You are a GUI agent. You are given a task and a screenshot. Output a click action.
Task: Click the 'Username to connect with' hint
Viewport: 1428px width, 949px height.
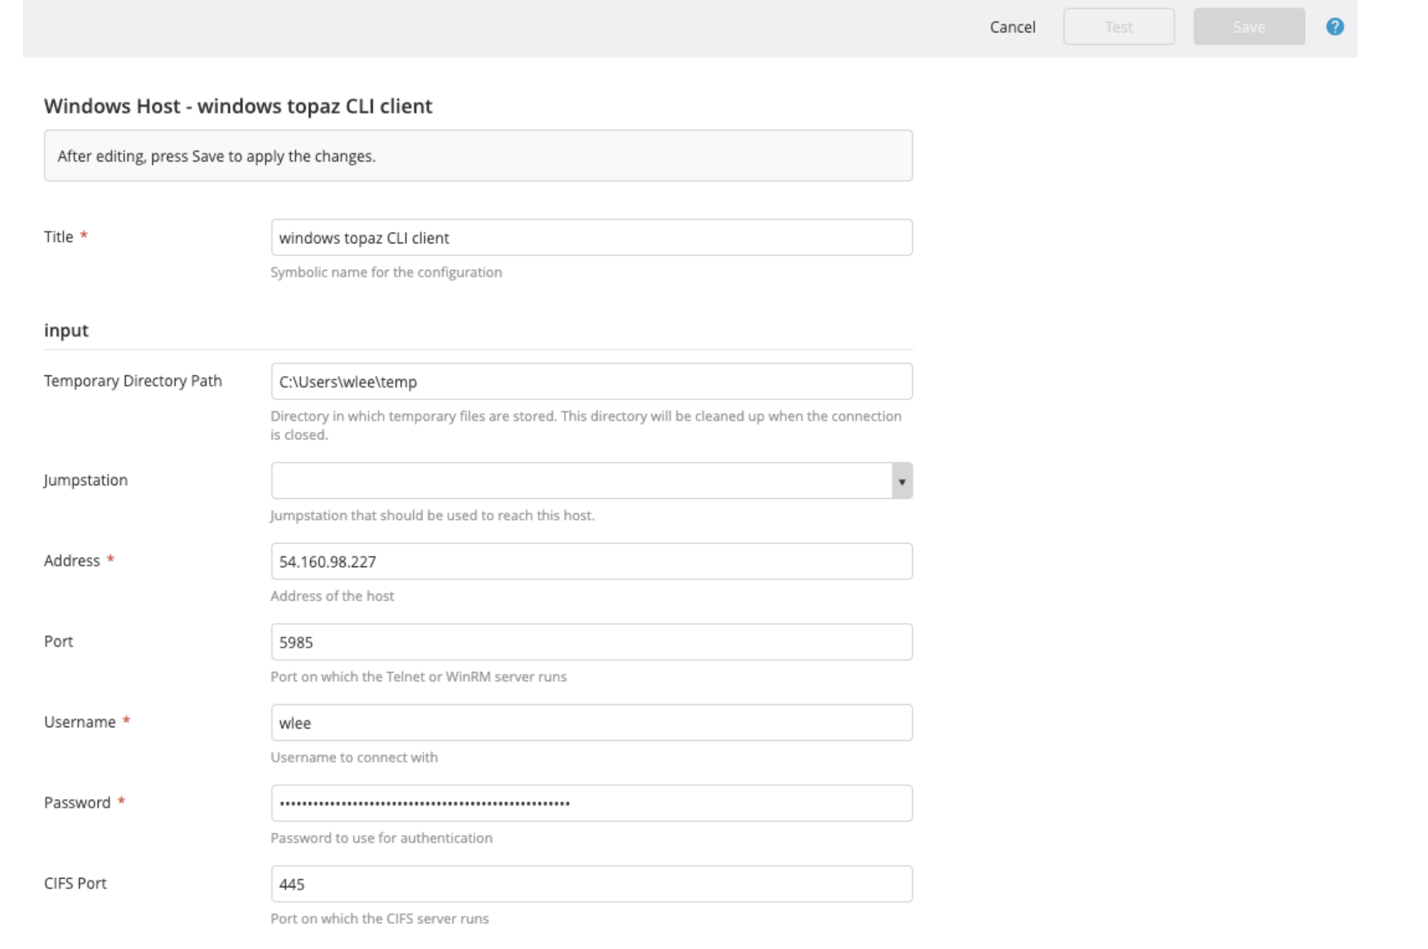tap(353, 757)
